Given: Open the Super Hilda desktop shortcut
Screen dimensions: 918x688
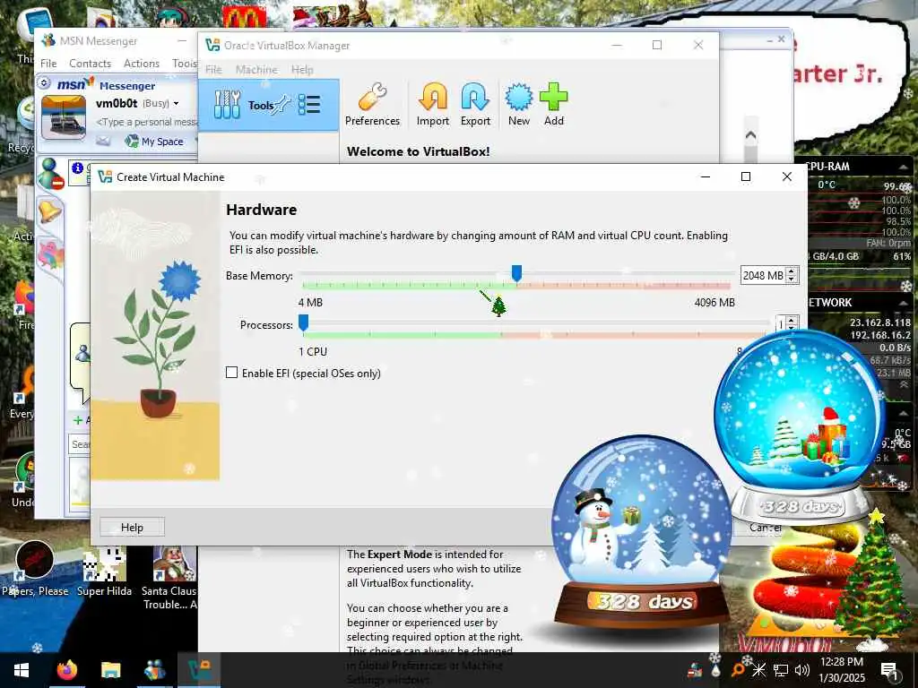Looking at the screenshot, I should pos(105,572).
